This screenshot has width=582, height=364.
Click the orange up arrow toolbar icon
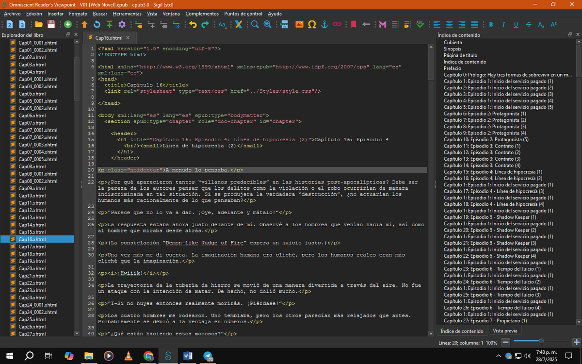(x=84, y=24)
